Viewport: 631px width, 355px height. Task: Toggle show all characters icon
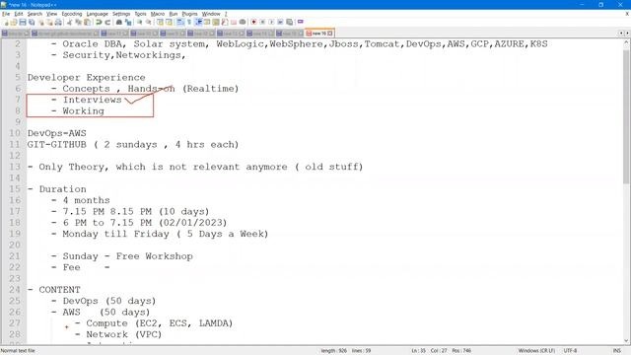[x=189, y=22]
